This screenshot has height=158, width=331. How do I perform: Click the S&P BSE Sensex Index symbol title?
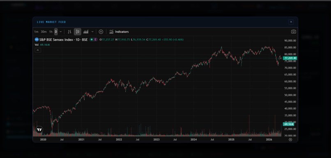click(63, 40)
